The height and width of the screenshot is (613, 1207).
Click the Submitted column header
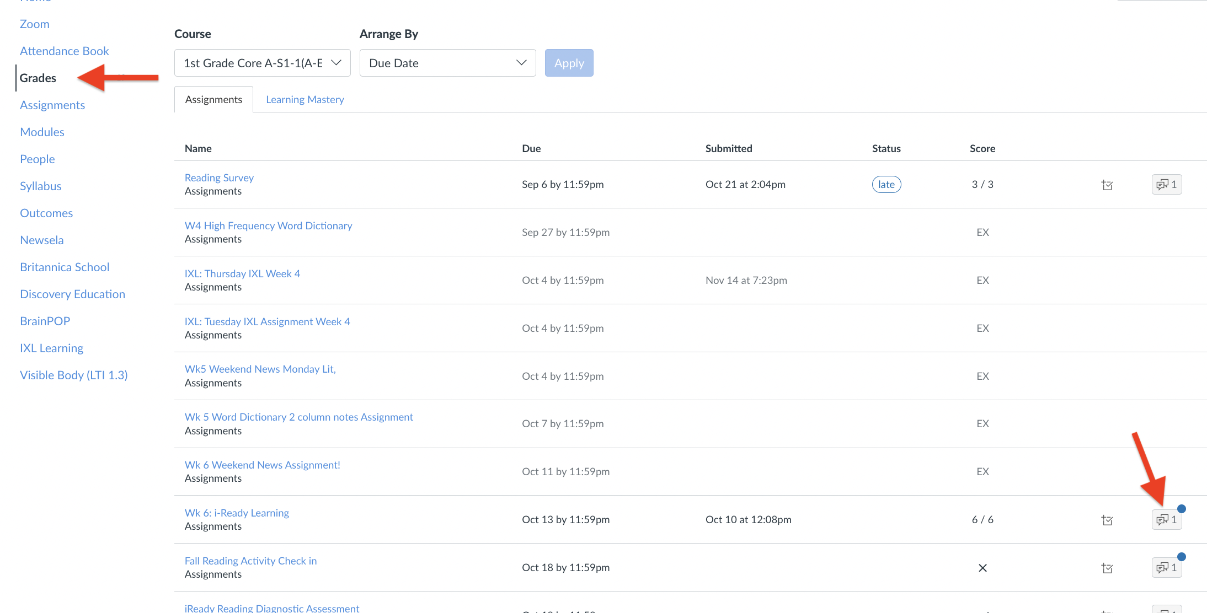(x=729, y=149)
